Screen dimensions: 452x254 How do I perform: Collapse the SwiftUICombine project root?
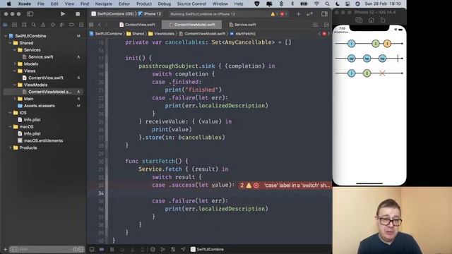point(6,36)
